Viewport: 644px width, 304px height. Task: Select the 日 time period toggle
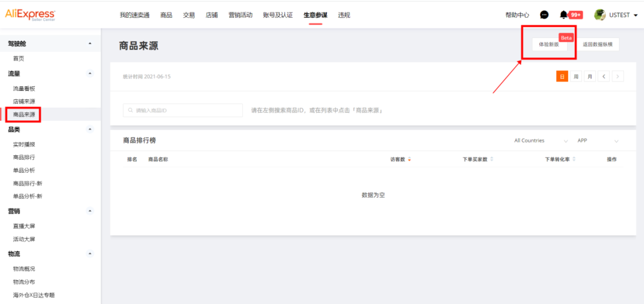(x=562, y=76)
